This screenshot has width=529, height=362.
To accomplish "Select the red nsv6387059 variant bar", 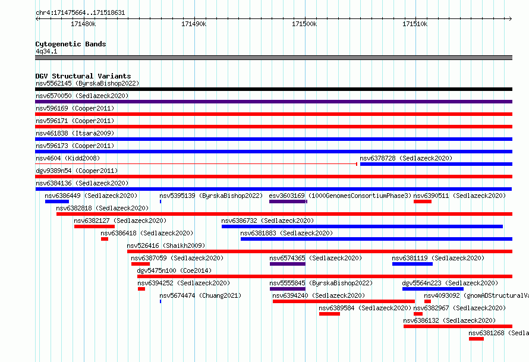I will pyautogui.click(x=140, y=264).
